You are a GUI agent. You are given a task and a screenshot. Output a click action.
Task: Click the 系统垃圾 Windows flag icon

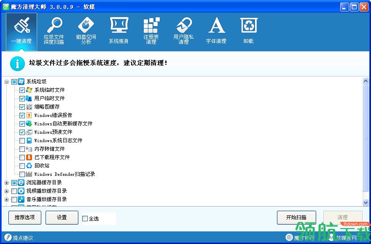coord(21,82)
